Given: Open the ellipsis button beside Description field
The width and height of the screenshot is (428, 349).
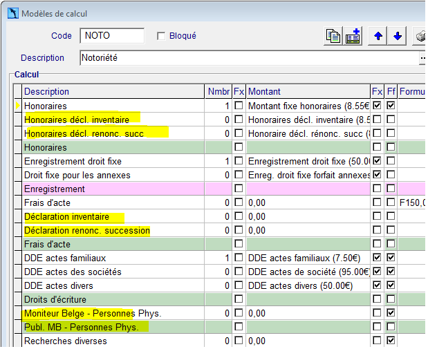Looking at the screenshot, I should (422, 58).
